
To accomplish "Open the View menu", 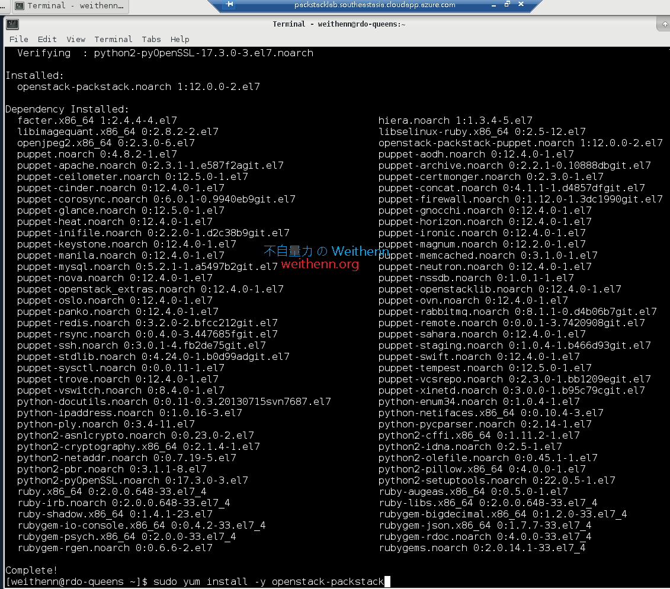I will point(76,39).
